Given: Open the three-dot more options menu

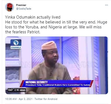Looking at the screenshot, I should 106,5.
